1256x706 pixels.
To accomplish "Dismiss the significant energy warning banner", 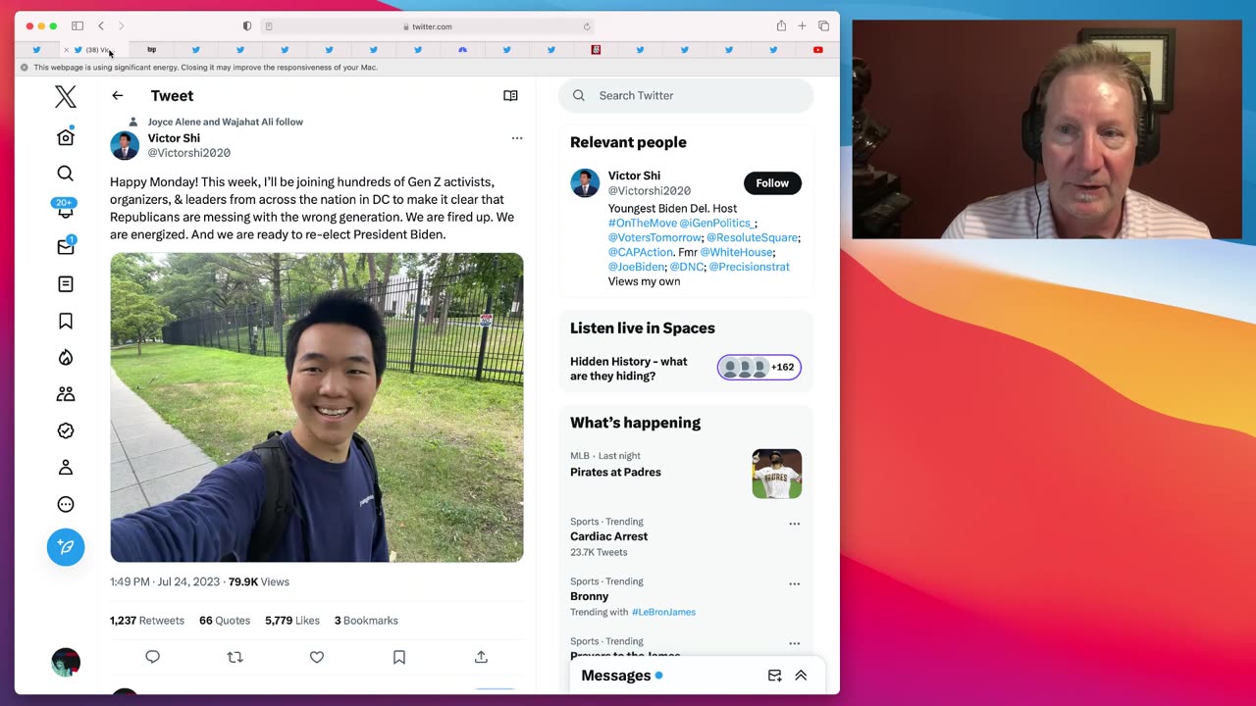I will click(x=25, y=68).
